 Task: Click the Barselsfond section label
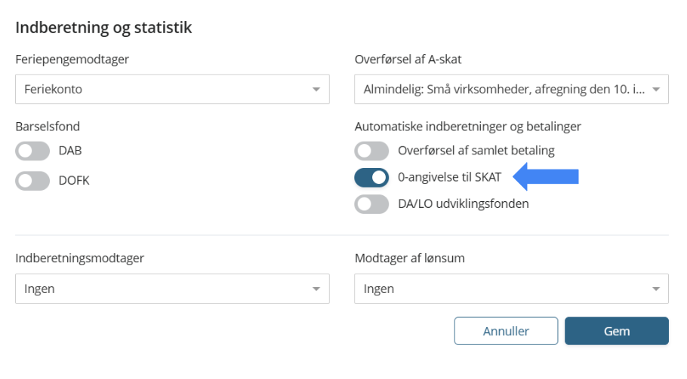48,127
